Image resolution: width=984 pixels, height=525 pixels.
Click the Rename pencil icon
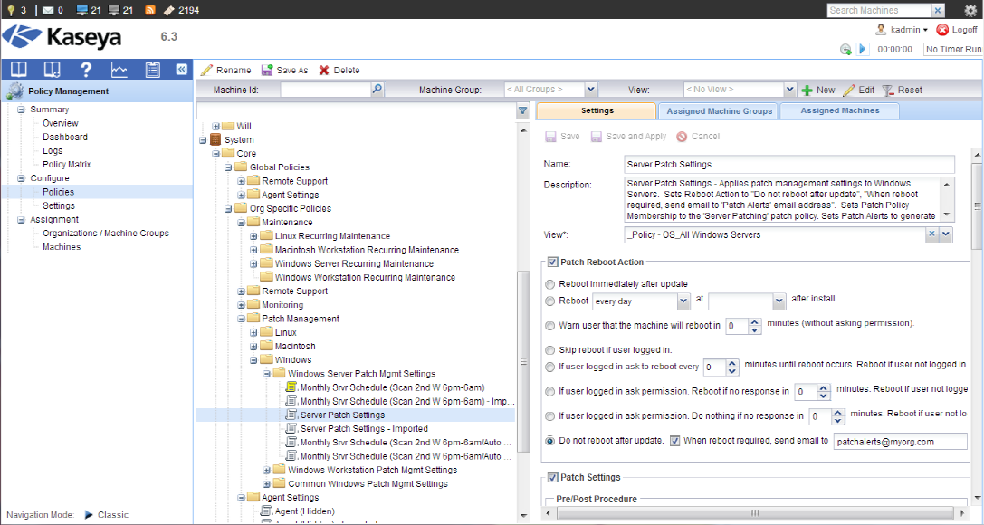[x=207, y=70]
